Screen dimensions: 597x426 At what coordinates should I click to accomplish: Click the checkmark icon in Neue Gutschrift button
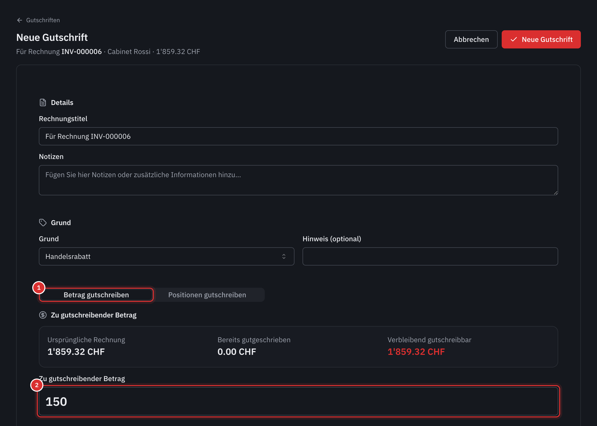[514, 39]
